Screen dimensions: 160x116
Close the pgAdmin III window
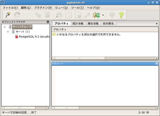tap(157, 3)
